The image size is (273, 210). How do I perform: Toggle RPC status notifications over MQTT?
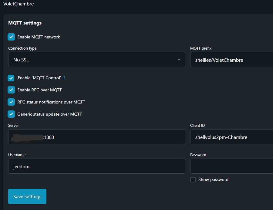(11, 102)
